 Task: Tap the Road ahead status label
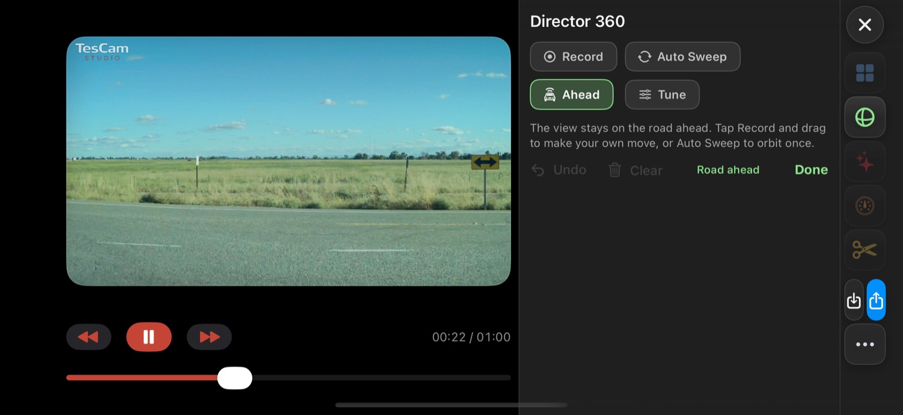[728, 170]
